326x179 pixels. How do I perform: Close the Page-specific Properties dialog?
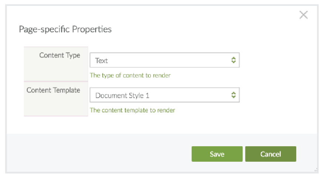(x=303, y=15)
